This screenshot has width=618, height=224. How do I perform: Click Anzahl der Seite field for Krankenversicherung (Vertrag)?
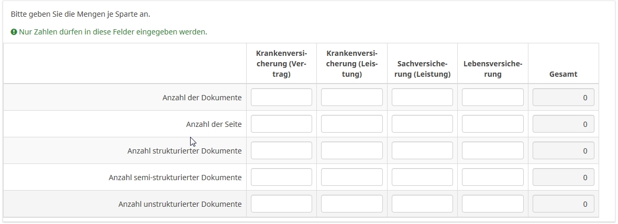click(281, 124)
